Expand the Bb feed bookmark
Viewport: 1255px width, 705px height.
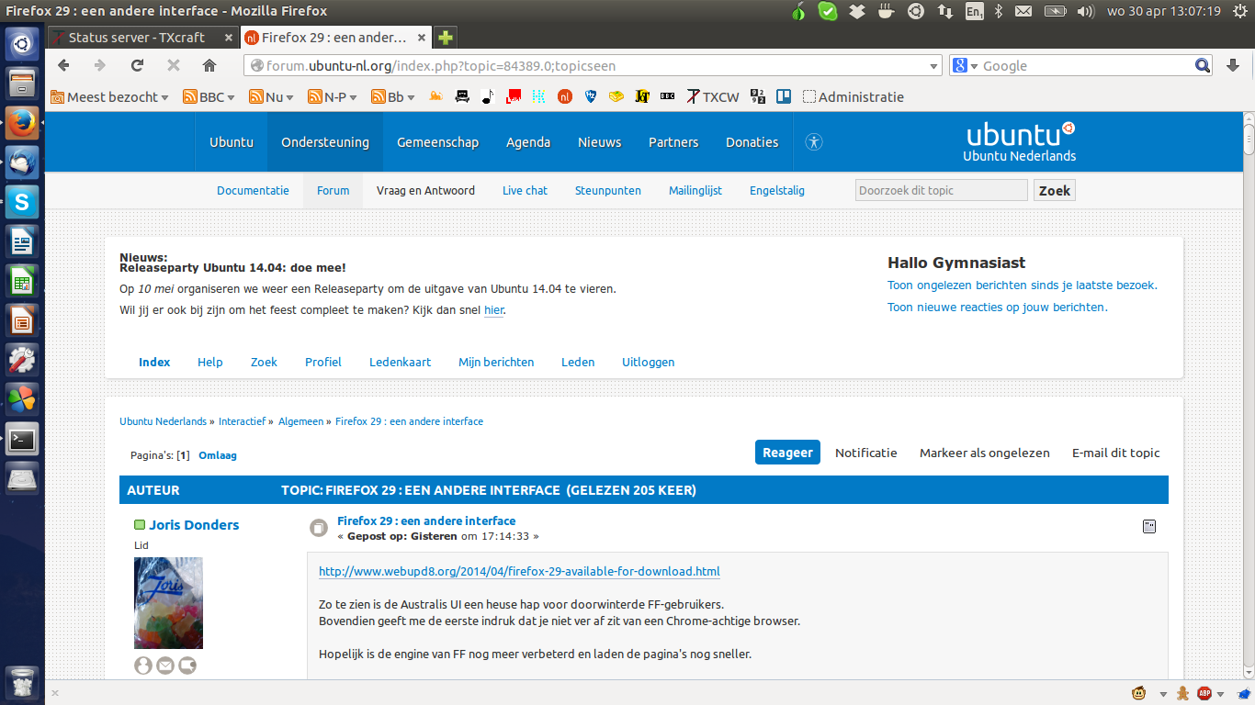(393, 96)
